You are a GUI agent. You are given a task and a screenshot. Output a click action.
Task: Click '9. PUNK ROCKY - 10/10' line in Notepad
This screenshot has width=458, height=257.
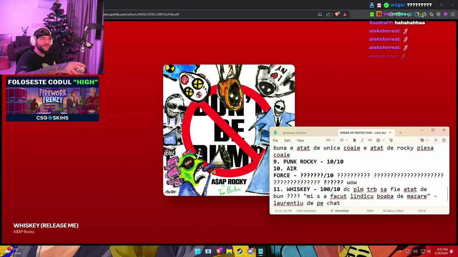308,162
